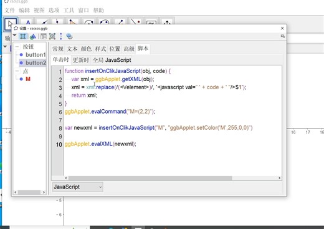Open the JavaScript language dropdown
The image size is (324, 229).
78,187
